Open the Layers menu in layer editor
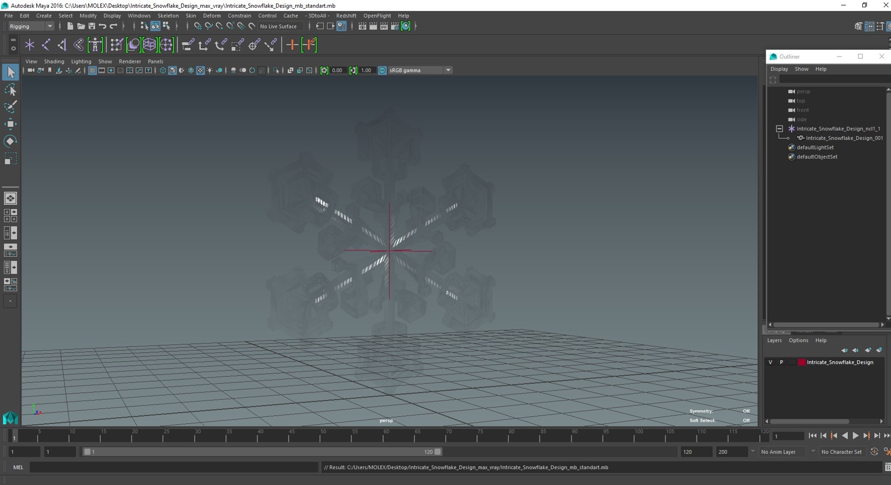Image resolution: width=891 pixels, height=485 pixels. [774, 340]
